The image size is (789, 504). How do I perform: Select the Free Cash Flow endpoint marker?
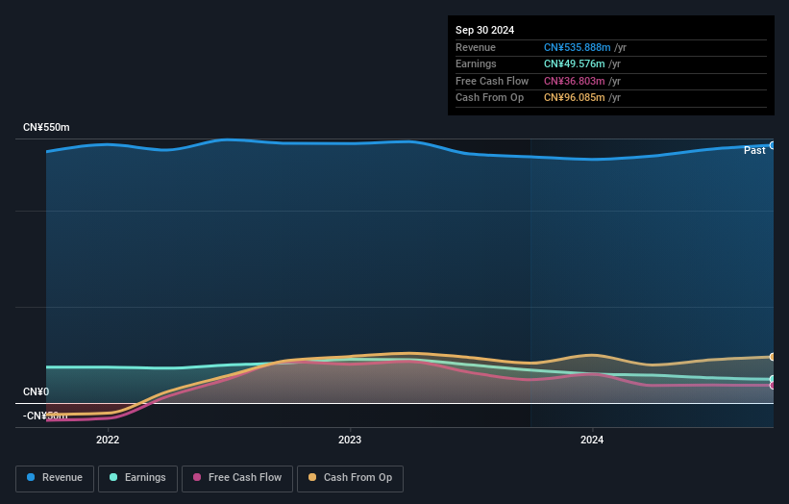pos(773,386)
